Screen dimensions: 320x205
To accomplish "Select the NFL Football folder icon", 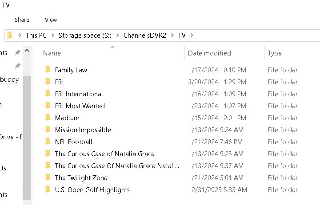I will pos(48,142).
